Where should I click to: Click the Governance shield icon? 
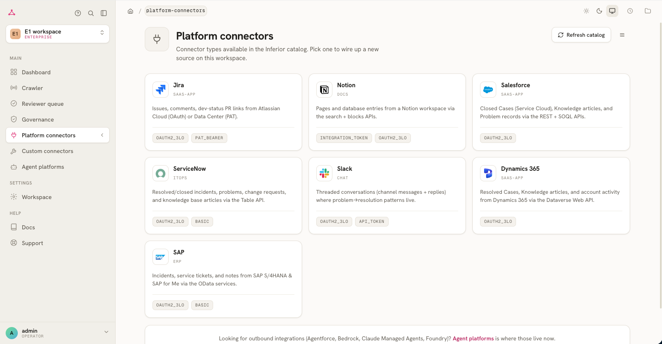(x=14, y=120)
